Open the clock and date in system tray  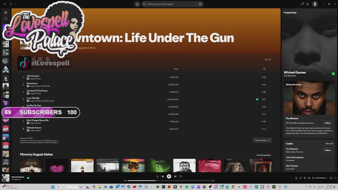pos(329,187)
